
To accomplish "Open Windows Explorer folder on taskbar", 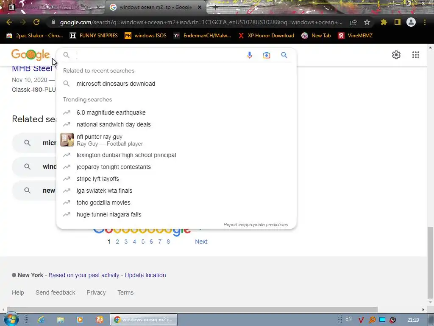I will [61, 320].
